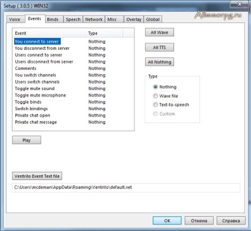The image size is (251, 231).
Task: Set all events to All Nothing
Action: tap(159, 62)
